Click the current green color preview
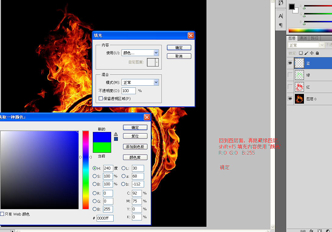 click(x=102, y=147)
